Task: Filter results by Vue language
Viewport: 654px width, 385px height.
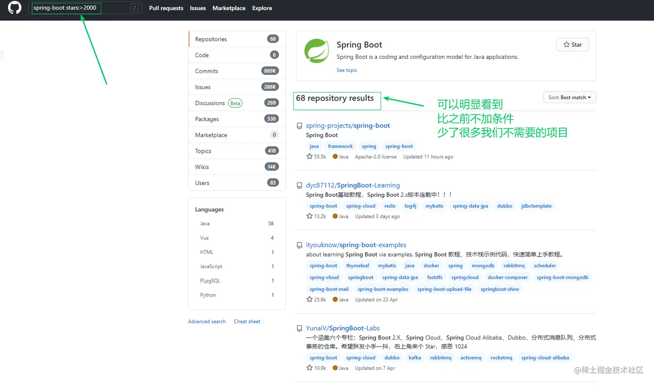Action: tap(237, 238)
